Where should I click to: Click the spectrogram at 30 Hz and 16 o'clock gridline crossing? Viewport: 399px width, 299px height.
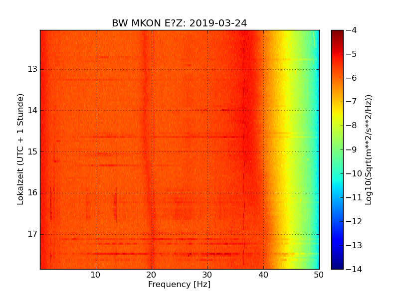coord(207,193)
